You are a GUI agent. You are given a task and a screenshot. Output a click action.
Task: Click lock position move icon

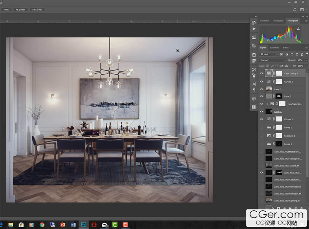pos(277,66)
